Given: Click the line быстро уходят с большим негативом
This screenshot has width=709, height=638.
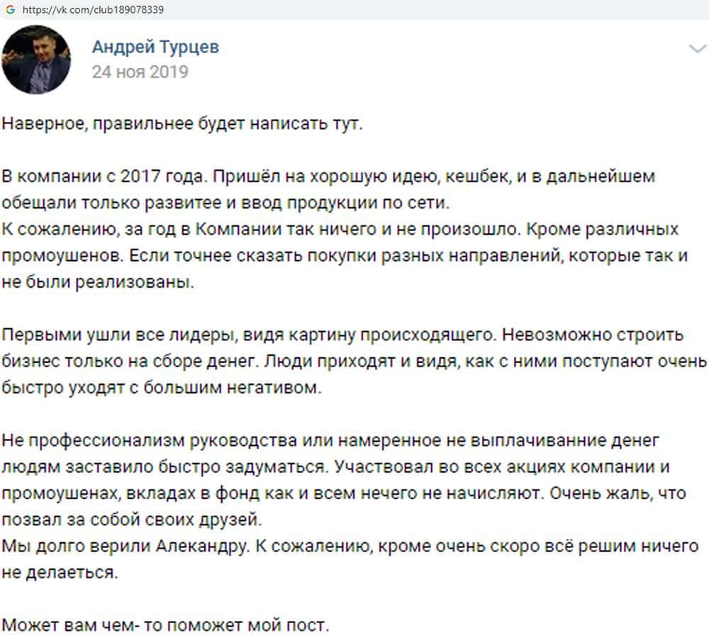Looking at the screenshot, I should [x=162, y=388].
